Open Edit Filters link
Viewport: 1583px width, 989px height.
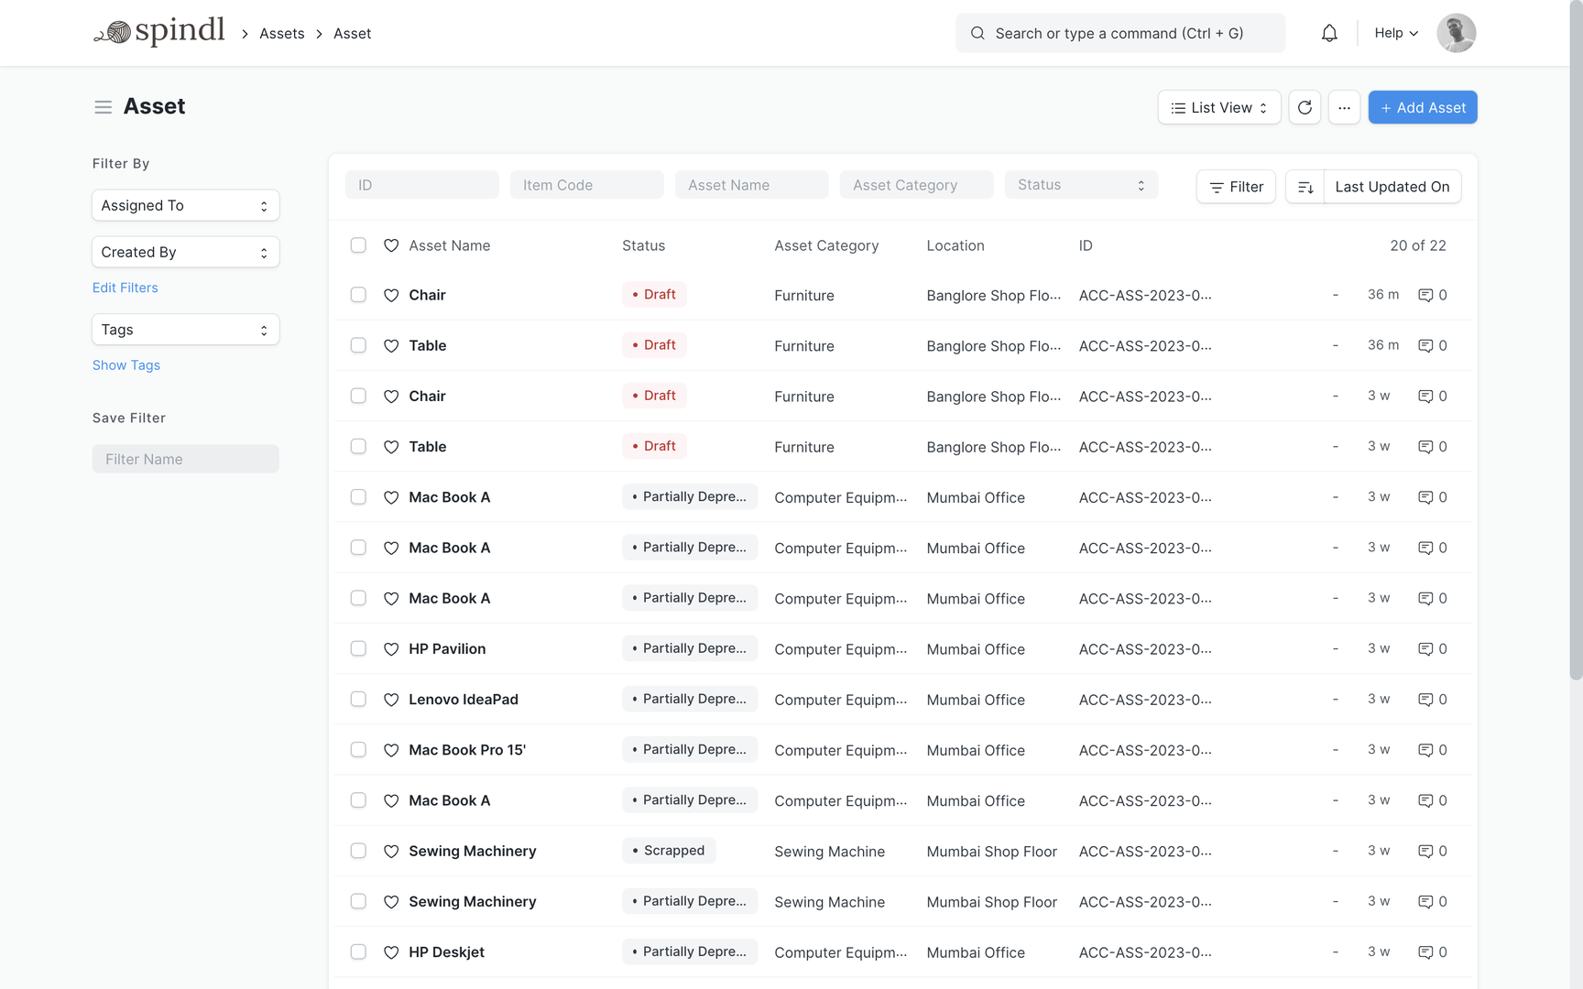coord(125,288)
